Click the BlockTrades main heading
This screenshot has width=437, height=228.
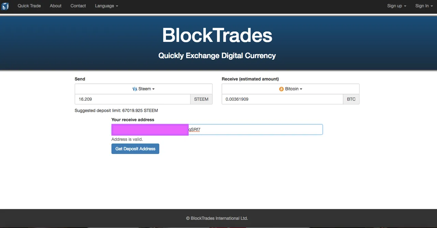(x=217, y=35)
